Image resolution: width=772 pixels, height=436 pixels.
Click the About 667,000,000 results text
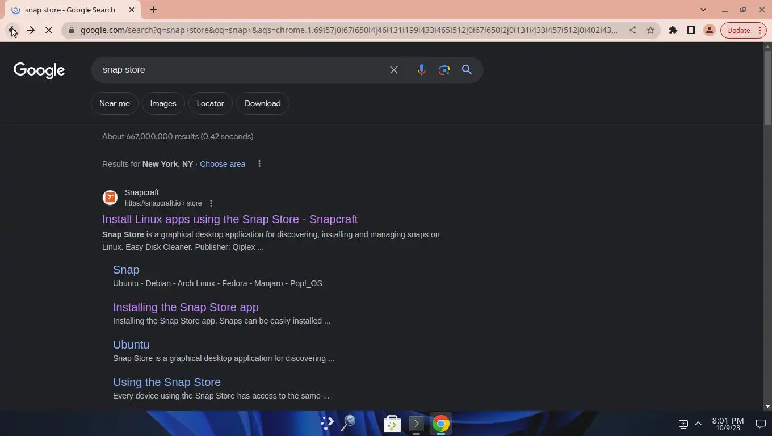(178, 136)
